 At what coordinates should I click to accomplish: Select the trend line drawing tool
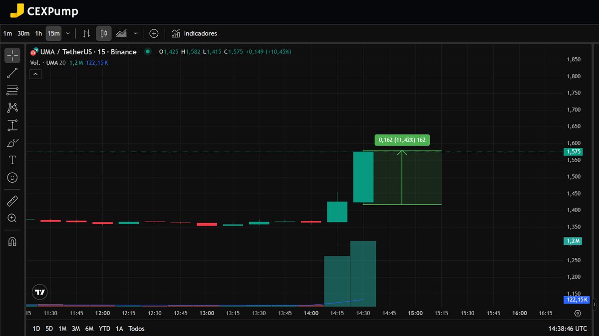(12, 73)
